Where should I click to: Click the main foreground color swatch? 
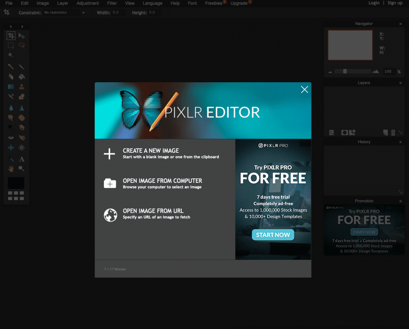16,183
